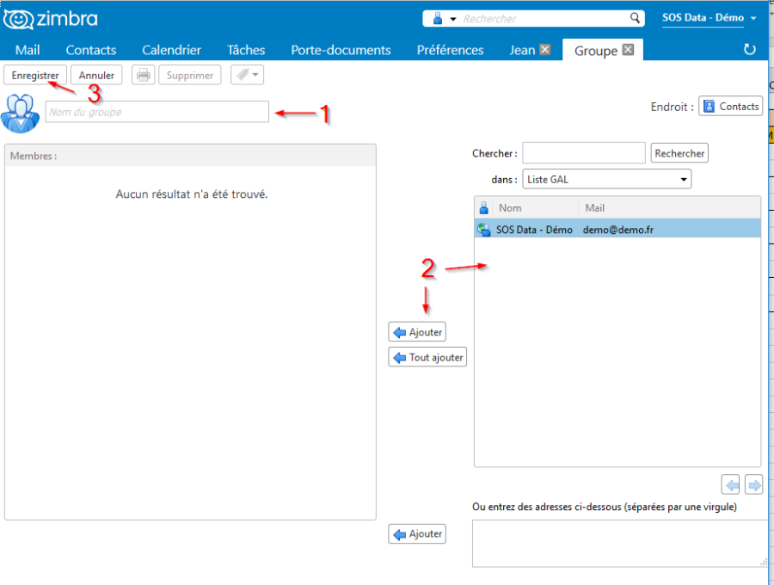Open the tag dropdown arrow in the toolbar
Image resolution: width=774 pixels, height=585 pixels.
point(255,75)
